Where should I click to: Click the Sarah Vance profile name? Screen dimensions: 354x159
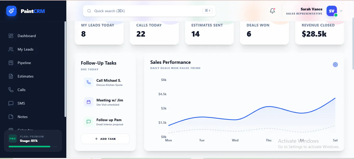point(311,9)
